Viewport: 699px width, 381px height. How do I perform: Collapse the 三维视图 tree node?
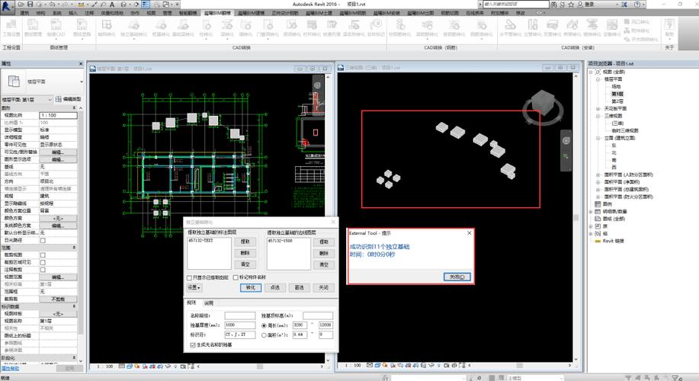click(x=598, y=116)
